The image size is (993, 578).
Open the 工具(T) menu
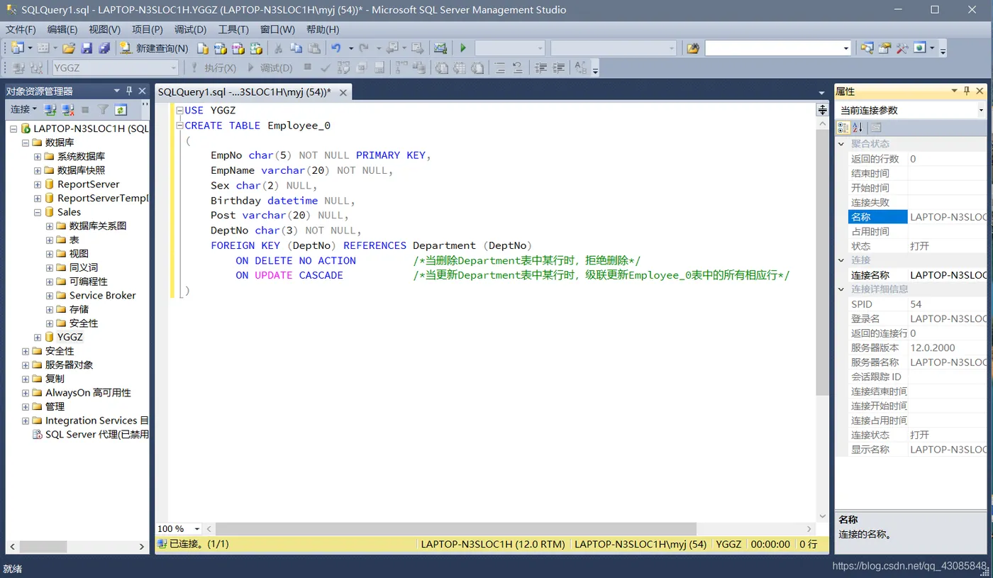tap(233, 29)
